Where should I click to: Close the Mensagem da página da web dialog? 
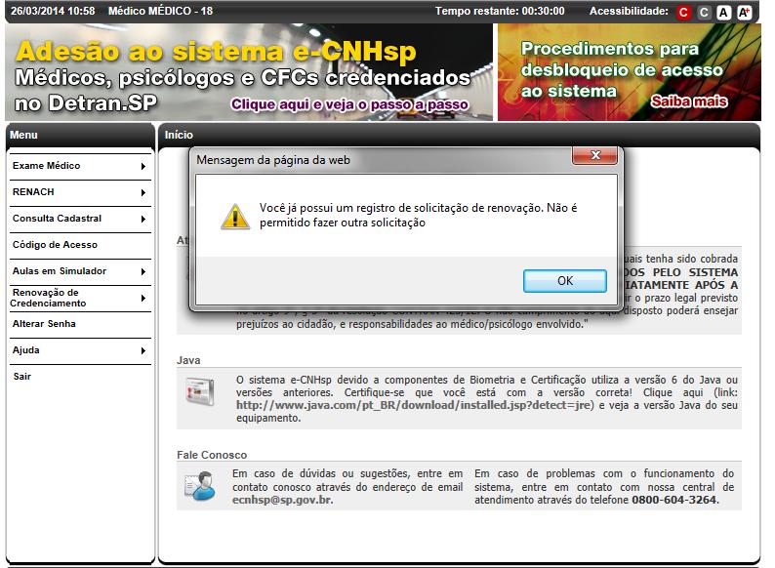(594, 155)
